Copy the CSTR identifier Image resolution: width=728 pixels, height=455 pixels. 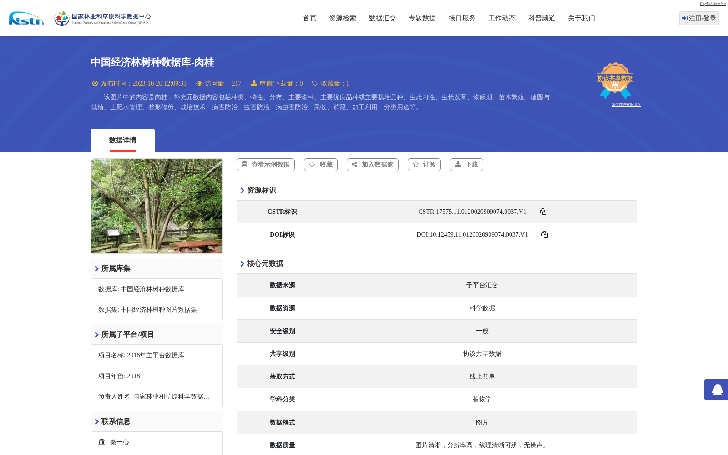tap(543, 212)
